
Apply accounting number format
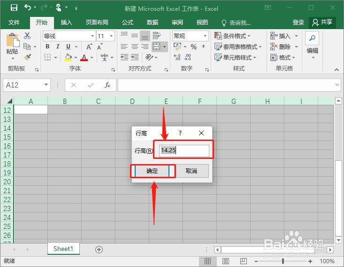point(177,47)
